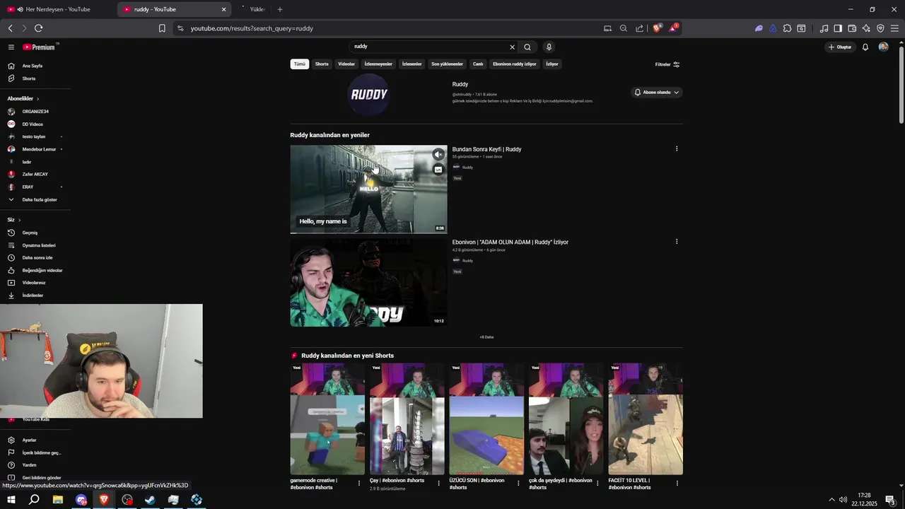Open the DD Videos subscription
The height and width of the screenshot is (509, 905).
(x=35, y=124)
